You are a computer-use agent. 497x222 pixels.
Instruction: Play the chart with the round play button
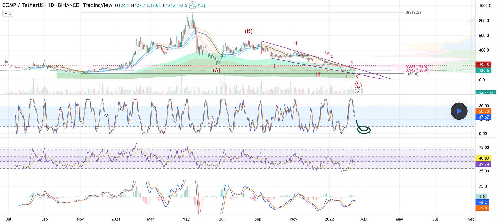pyautogui.click(x=459, y=111)
